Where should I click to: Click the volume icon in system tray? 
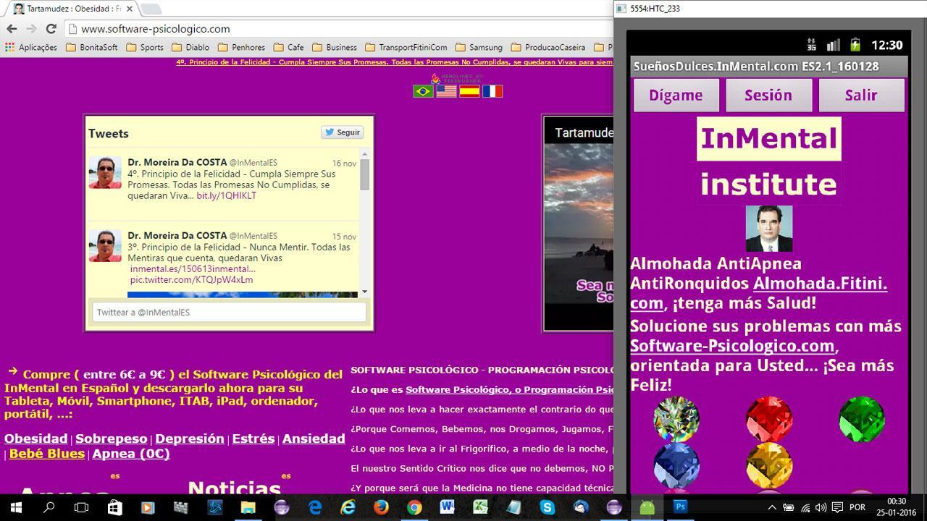(822, 507)
